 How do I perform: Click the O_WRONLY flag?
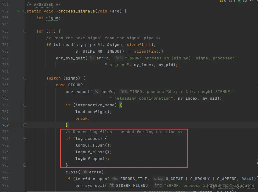(200, 179)
